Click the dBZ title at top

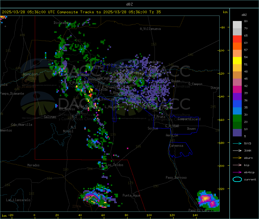(129, 4)
